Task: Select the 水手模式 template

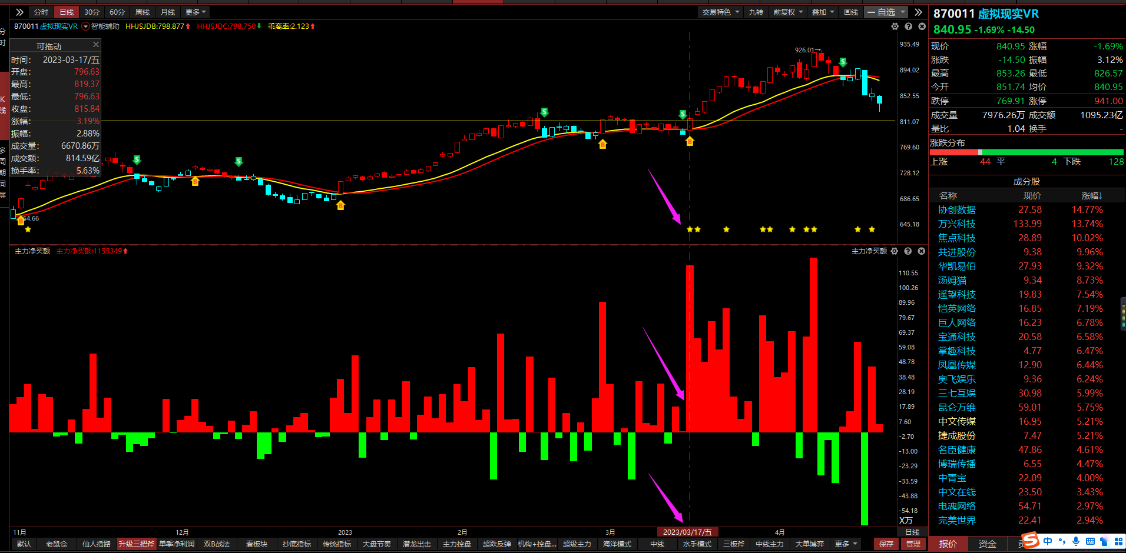Action: point(697,544)
